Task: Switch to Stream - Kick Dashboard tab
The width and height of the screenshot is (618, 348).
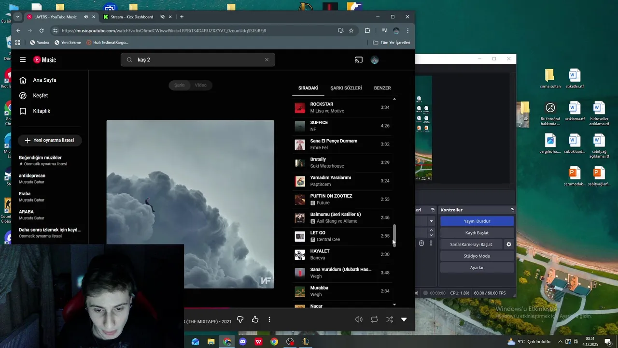Action: pos(132,17)
